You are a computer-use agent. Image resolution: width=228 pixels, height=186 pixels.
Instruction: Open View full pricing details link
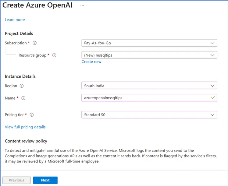tap(25, 127)
